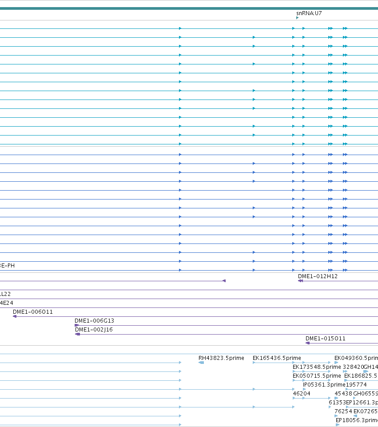Click the snRNA:U7 arrow glyph
The width and height of the screenshot is (378, 427).
tap(298, 18)
